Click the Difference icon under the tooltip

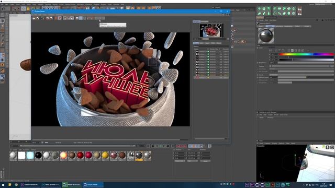tap(100, 18)
